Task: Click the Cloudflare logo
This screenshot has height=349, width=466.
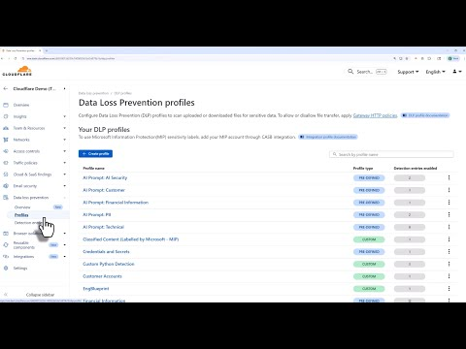Action: point(17,71)
